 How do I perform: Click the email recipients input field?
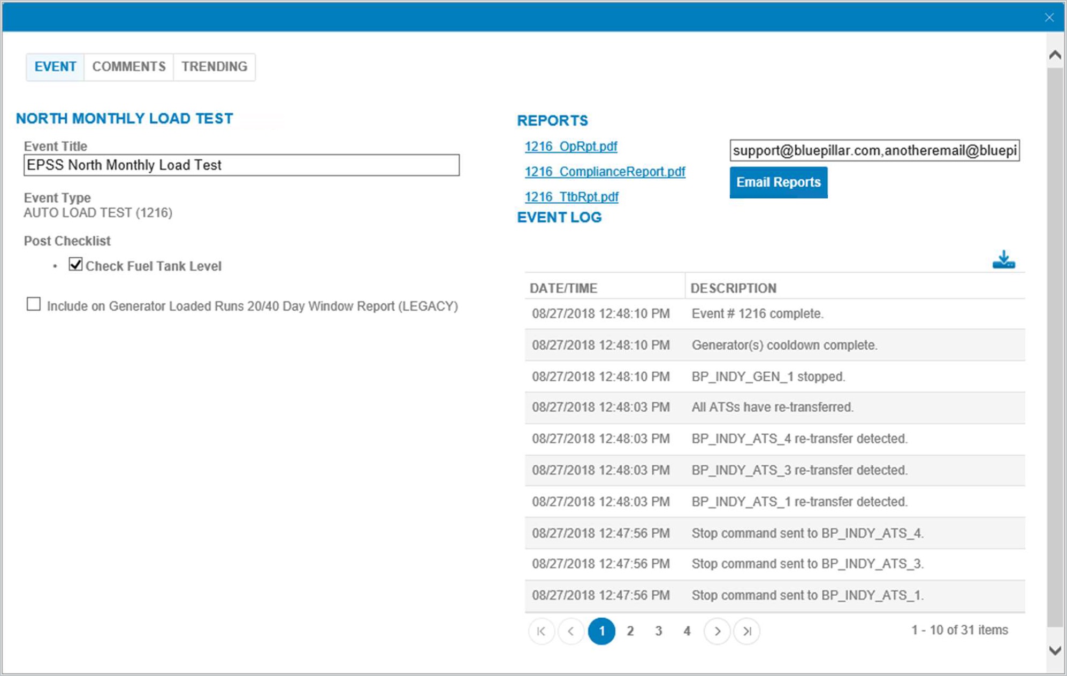(x=874, y=150)
